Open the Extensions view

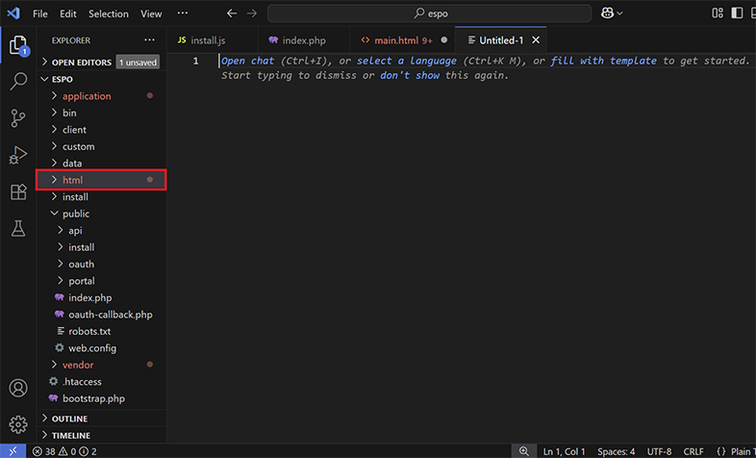pyautogui.click(x=17, y=191)
